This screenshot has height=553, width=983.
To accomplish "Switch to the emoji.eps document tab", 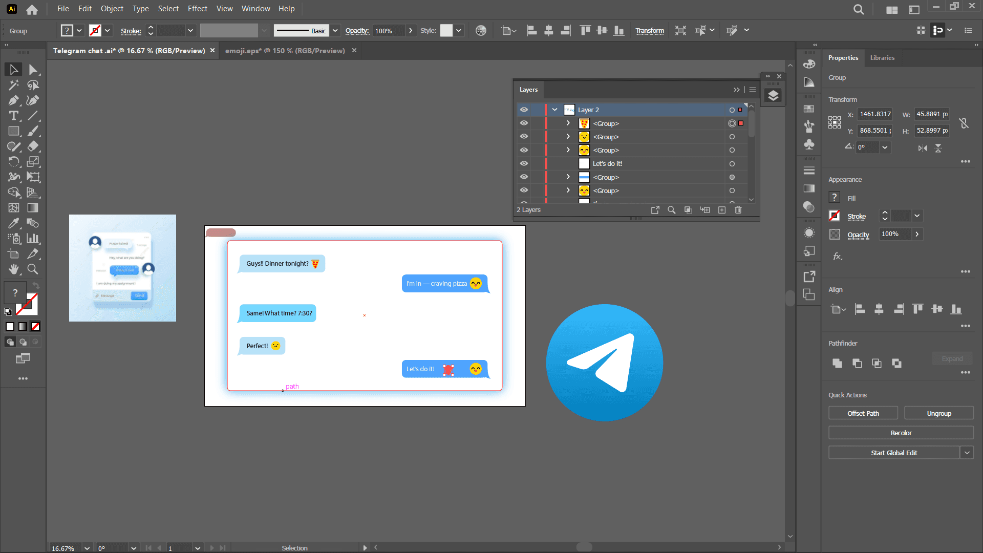I will click(285, 51).
